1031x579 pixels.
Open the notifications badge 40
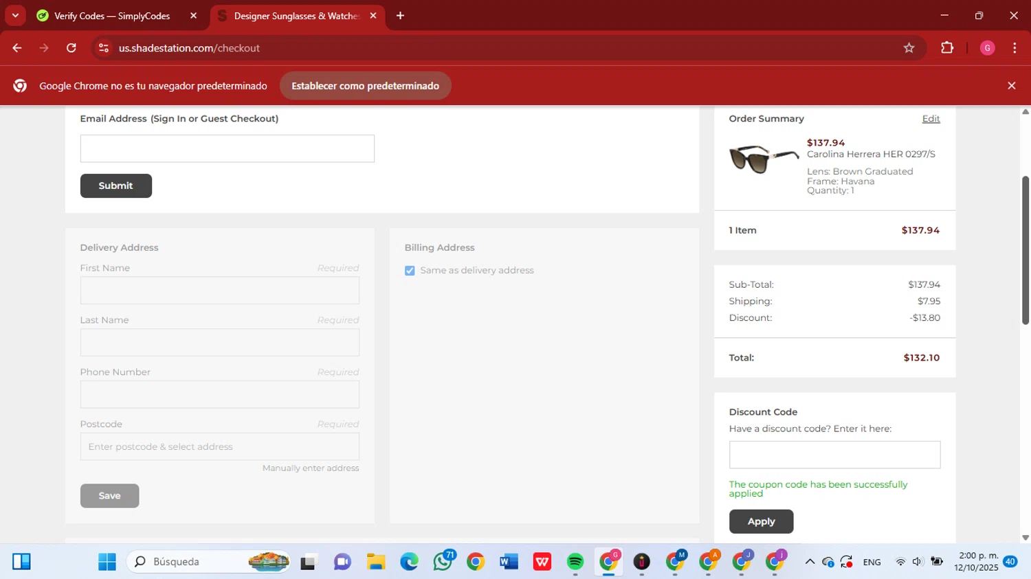pyautogui.click(x=1010, y=562)
